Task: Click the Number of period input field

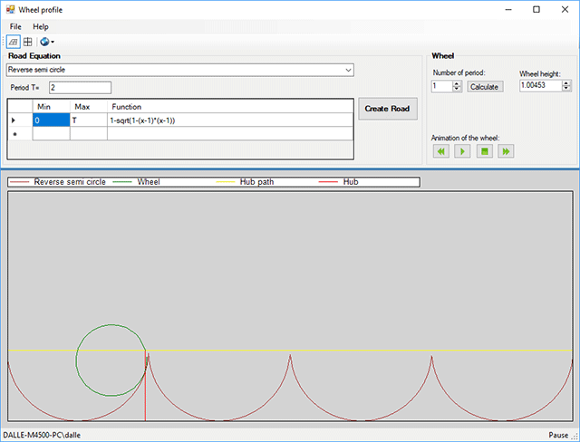Action: [x=442, y=86]
